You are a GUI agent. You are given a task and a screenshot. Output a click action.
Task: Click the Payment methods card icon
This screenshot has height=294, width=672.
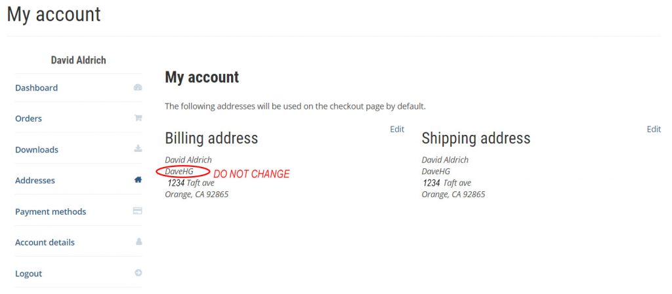pos(138,211)
